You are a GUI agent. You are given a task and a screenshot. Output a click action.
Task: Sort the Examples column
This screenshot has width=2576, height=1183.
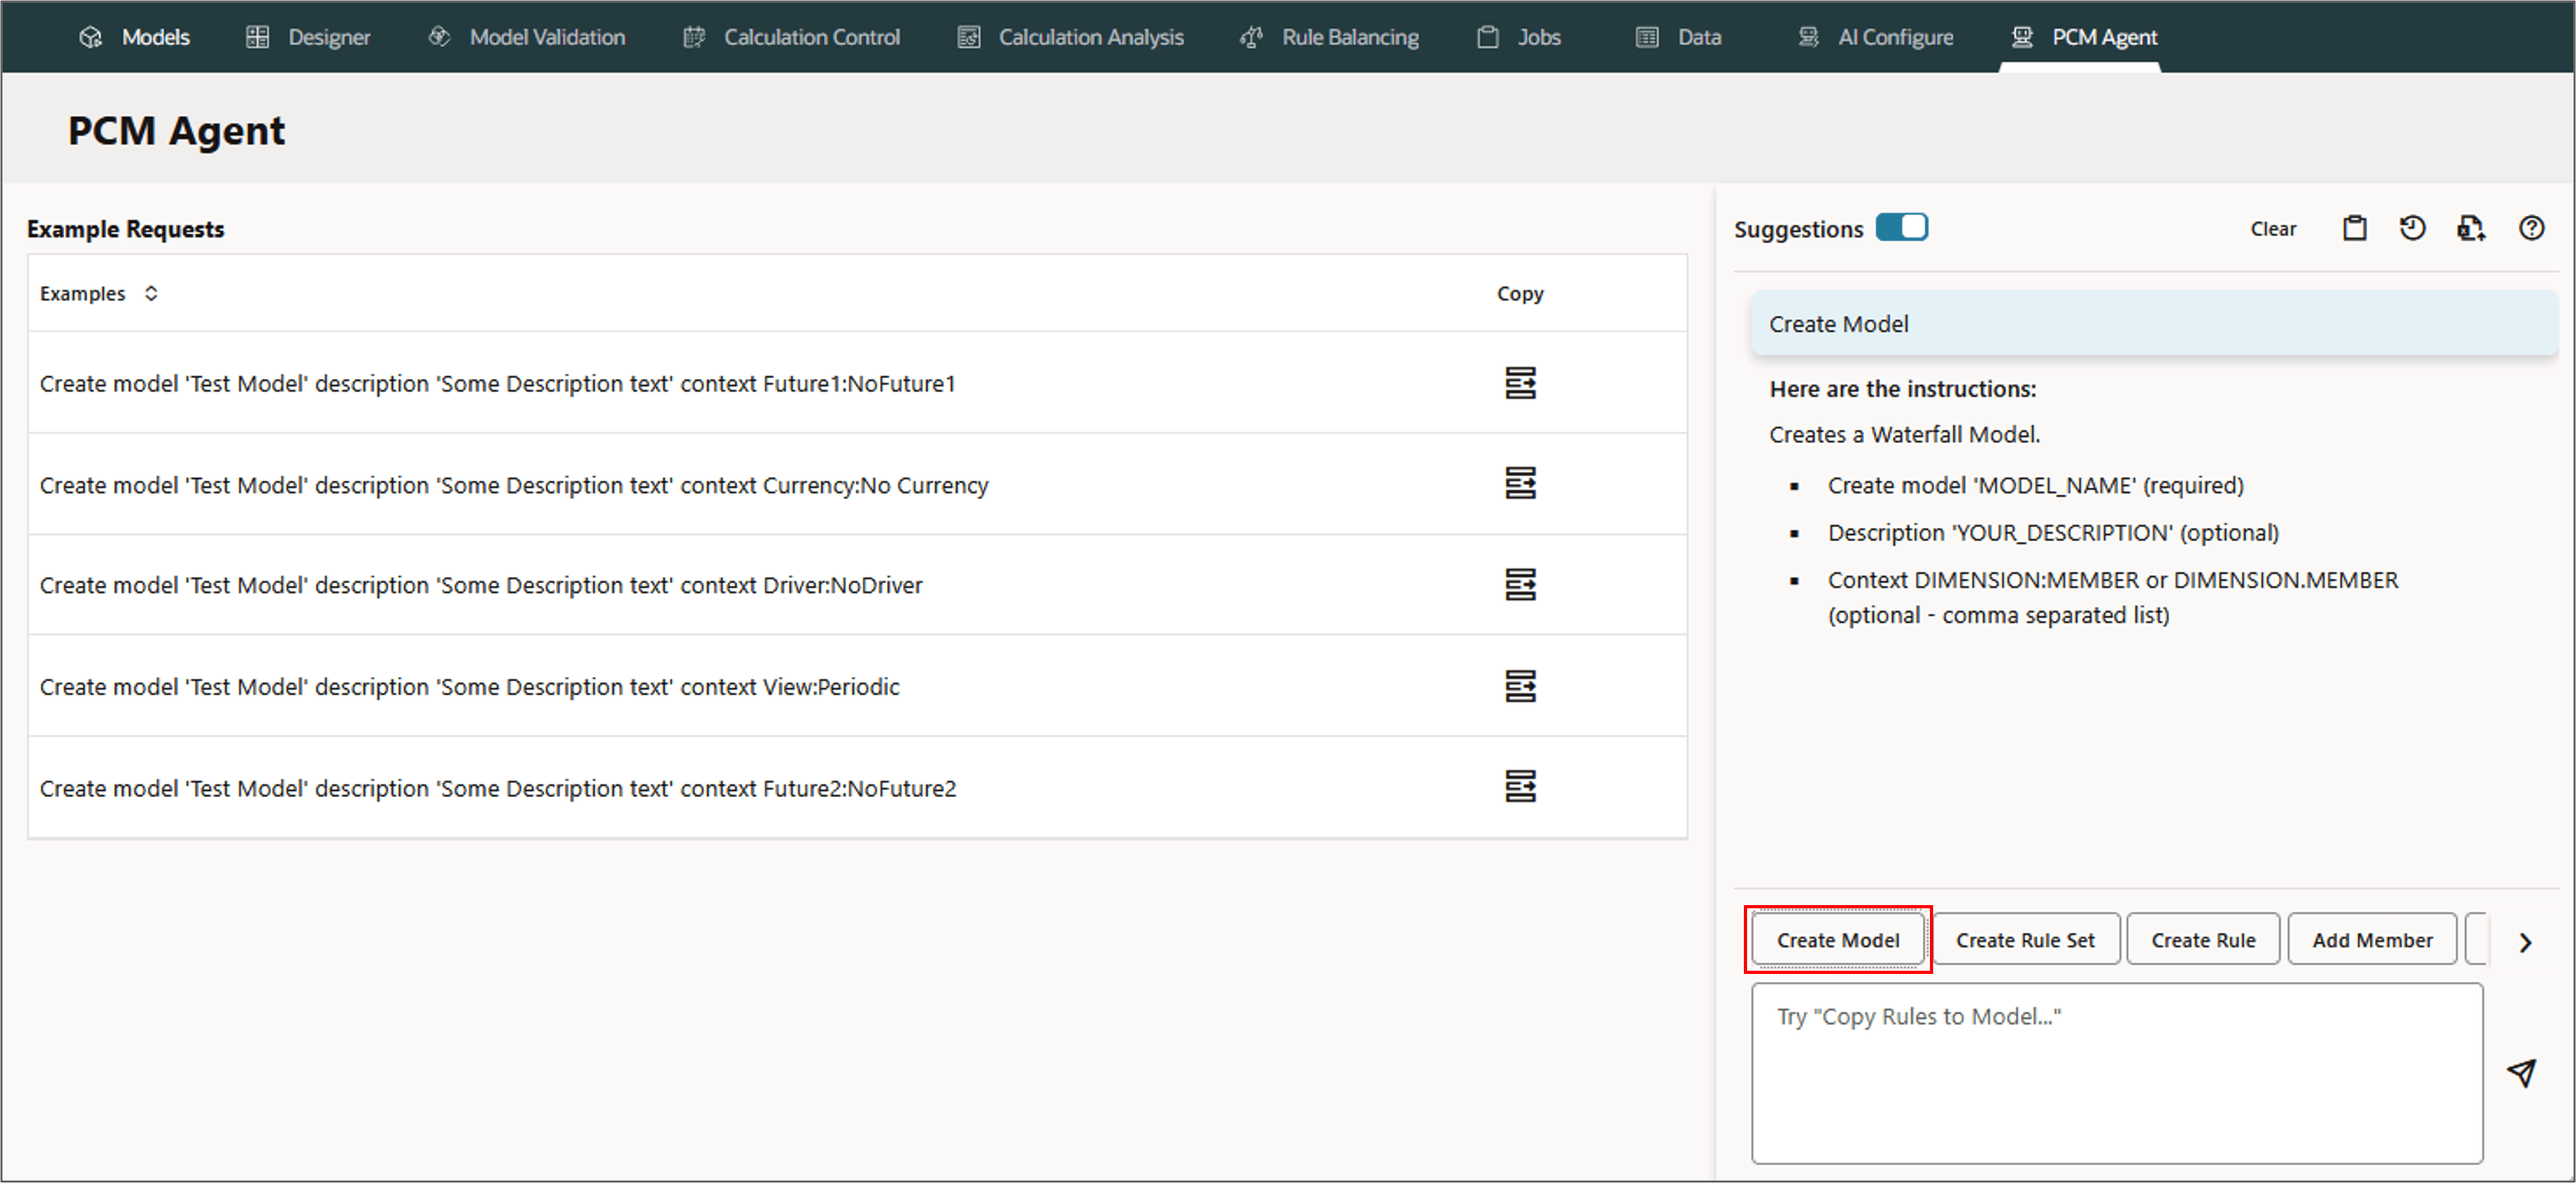click(x=151, y=294)
